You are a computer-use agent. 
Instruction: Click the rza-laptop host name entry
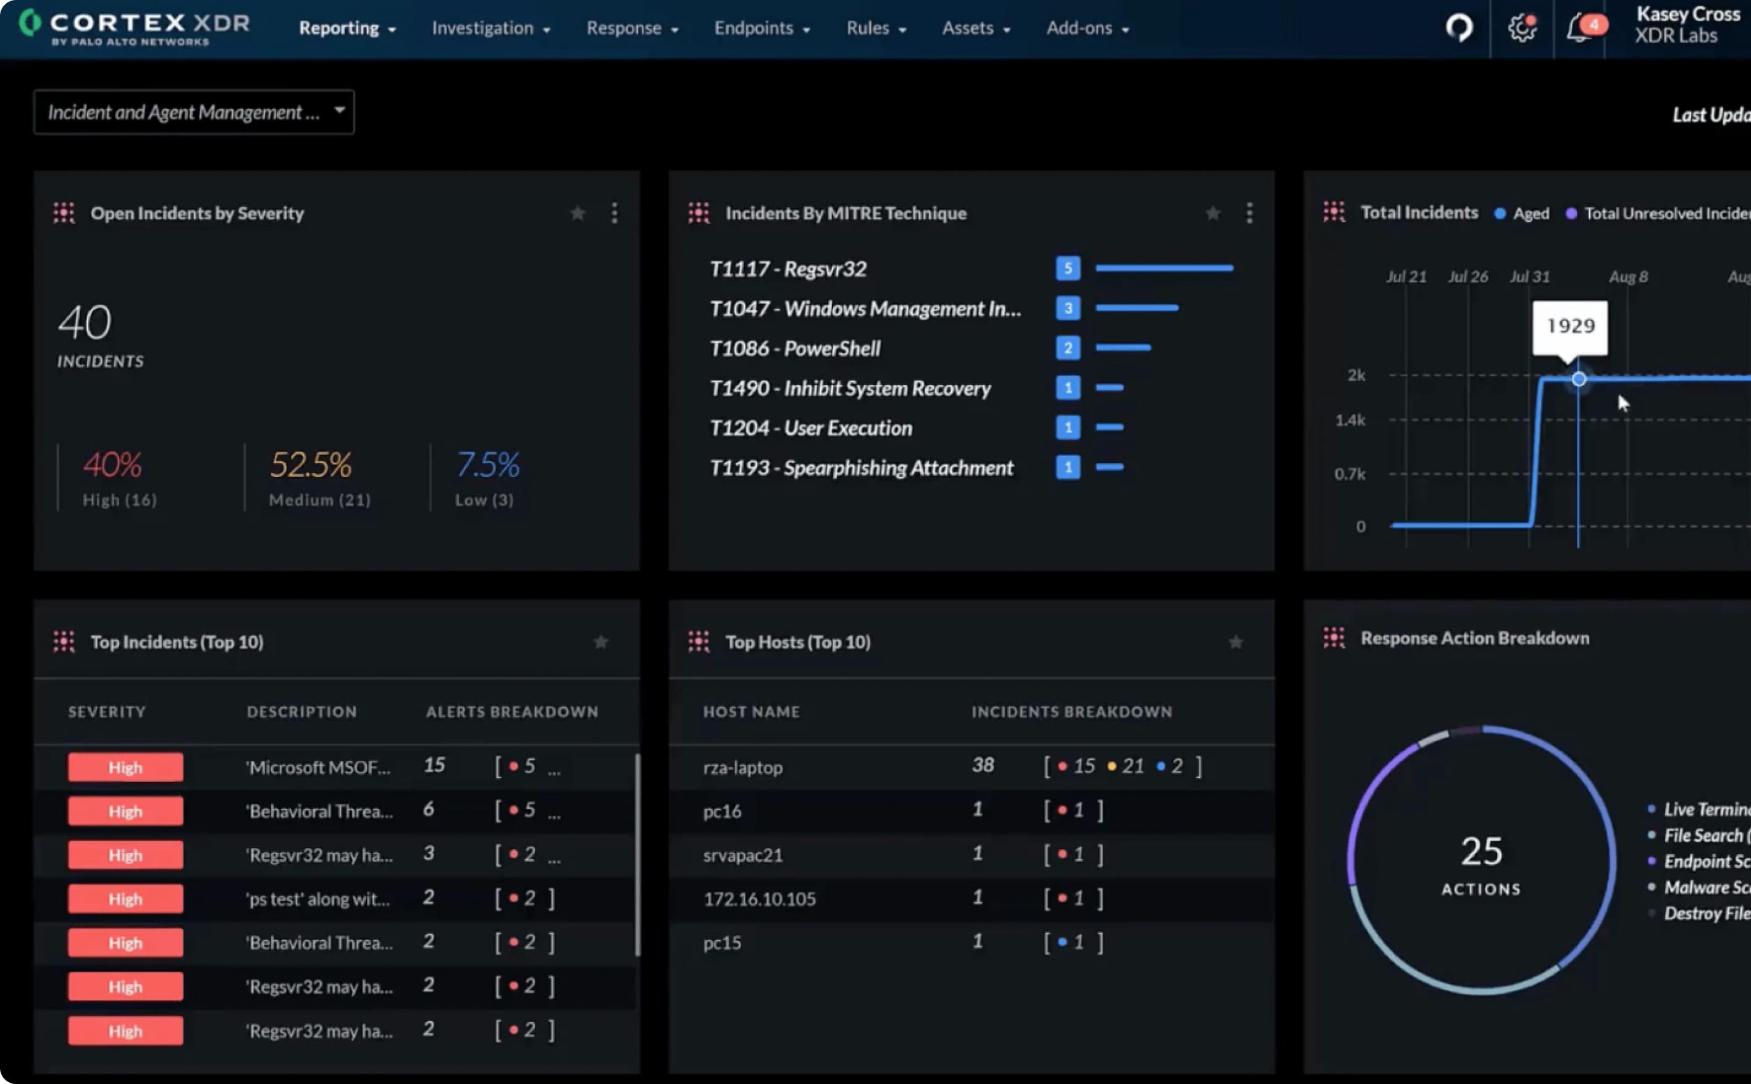point(742,767)
